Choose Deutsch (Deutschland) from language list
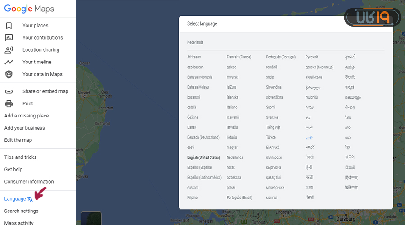 203,137
